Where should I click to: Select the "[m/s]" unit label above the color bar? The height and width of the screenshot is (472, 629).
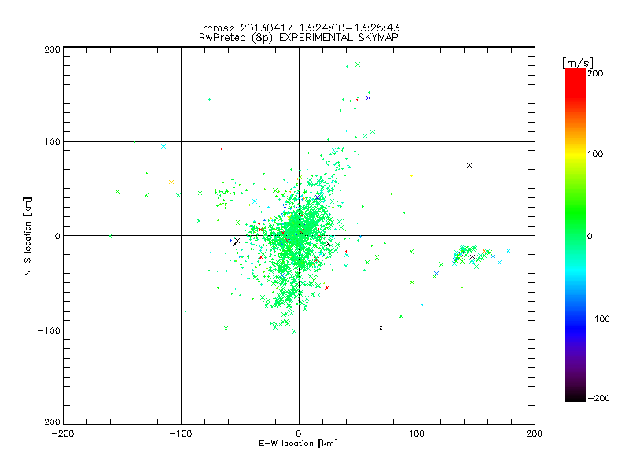pyautogui.click(x=578, y=63)
